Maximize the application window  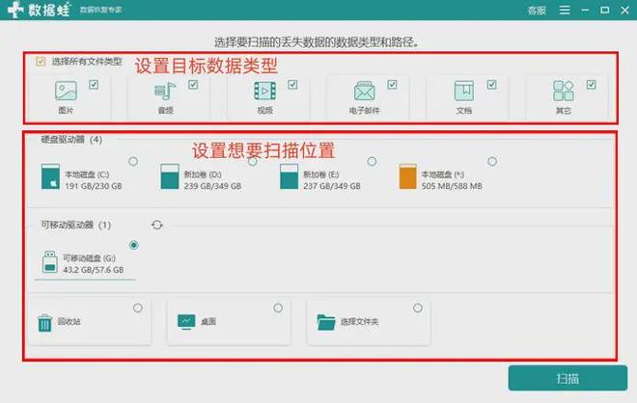click(605, 10)
